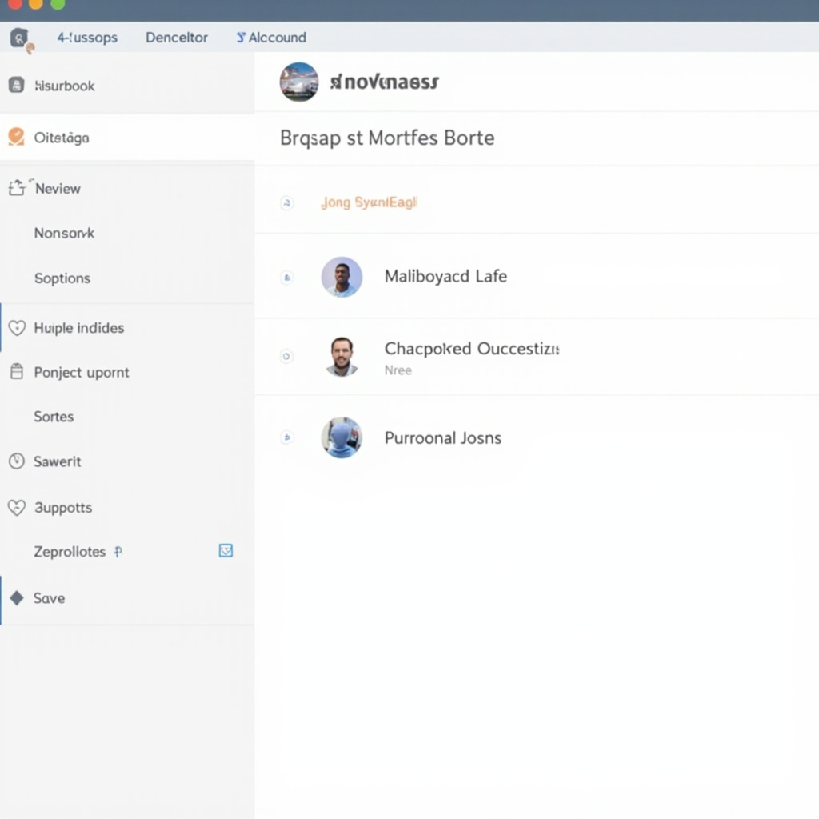Select the Chacpoked Ouccestizis contact

[x=472, y=349]
